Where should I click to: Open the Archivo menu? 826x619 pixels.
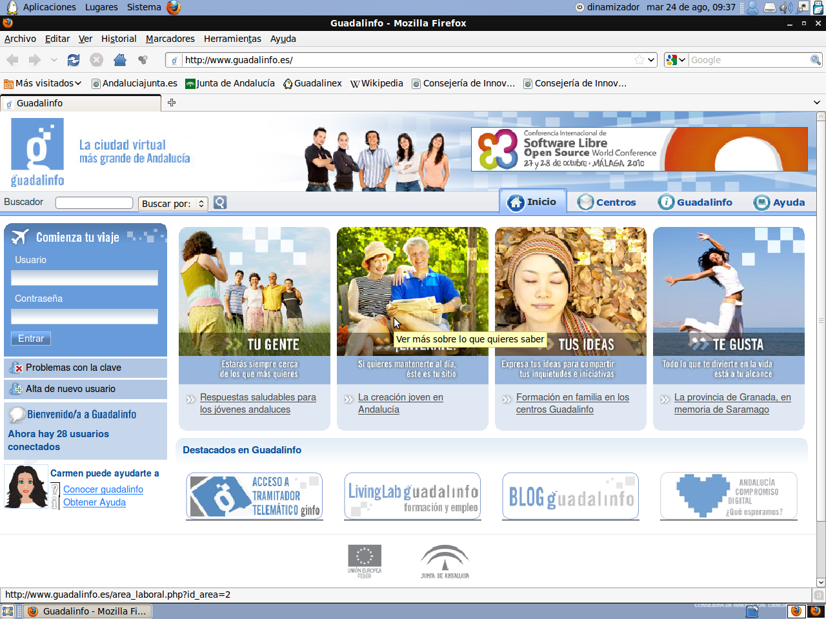(x=20, y=39)
